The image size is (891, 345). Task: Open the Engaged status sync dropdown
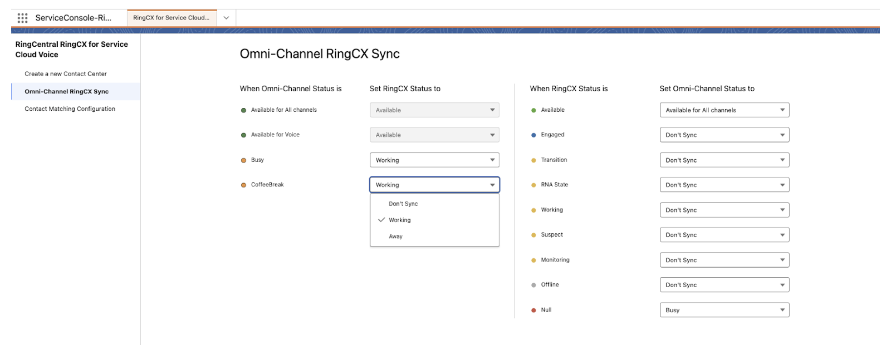click(x=724, y=135)
